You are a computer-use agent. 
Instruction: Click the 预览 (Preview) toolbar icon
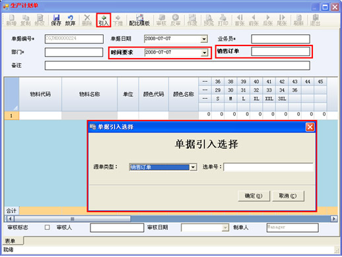pyautogui.click(x=209, y=20)
